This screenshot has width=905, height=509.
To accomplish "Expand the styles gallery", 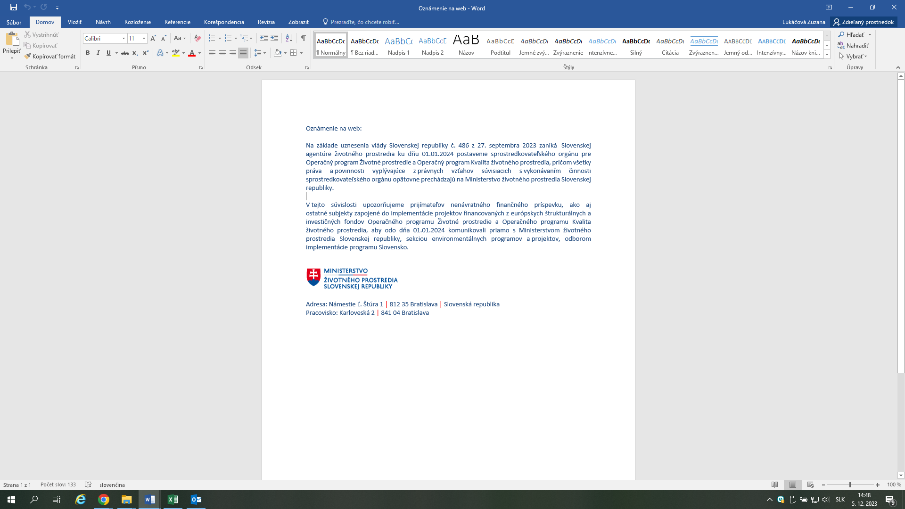I will pos(827,55).
